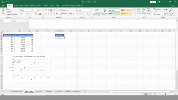
Task: Open the font color dropdown arrow
Action: [42, 14]
